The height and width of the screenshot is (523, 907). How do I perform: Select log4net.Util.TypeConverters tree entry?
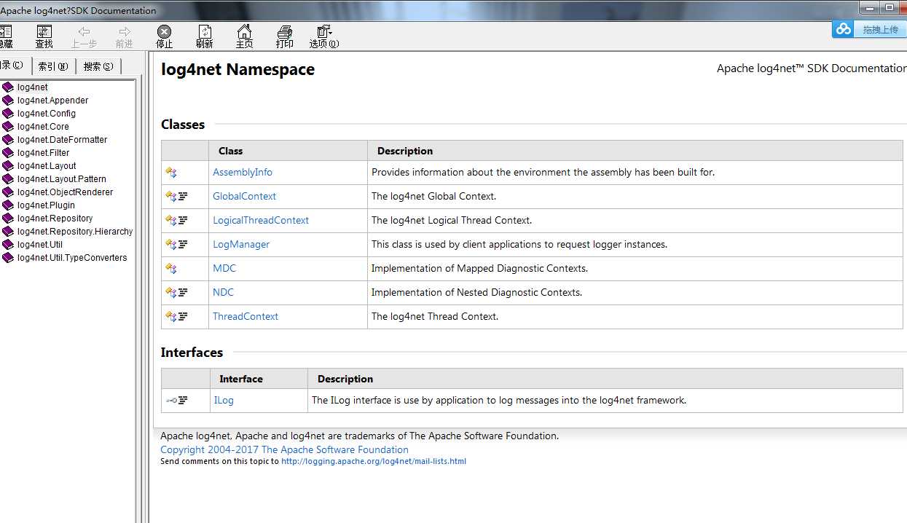pos(72,258)
